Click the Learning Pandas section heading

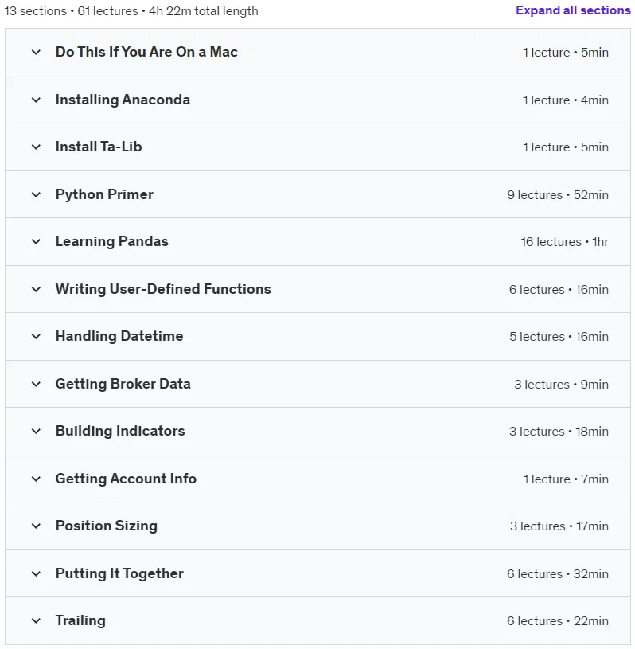112,241
